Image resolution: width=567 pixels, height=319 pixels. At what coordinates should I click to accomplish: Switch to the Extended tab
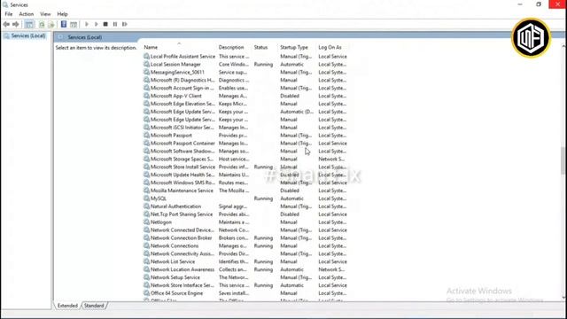click(x=67, y=306)
